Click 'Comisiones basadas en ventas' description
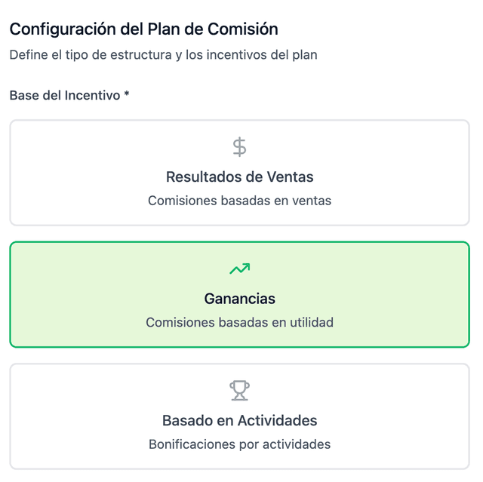The image size is (483, 482). click(x=239, y=201)
